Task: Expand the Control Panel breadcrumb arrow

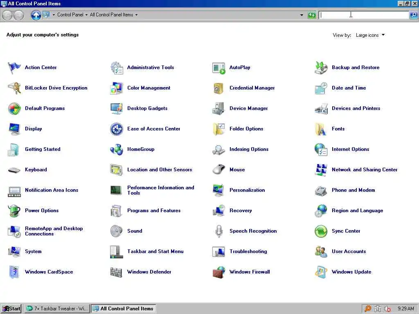Action: (86, 15)
